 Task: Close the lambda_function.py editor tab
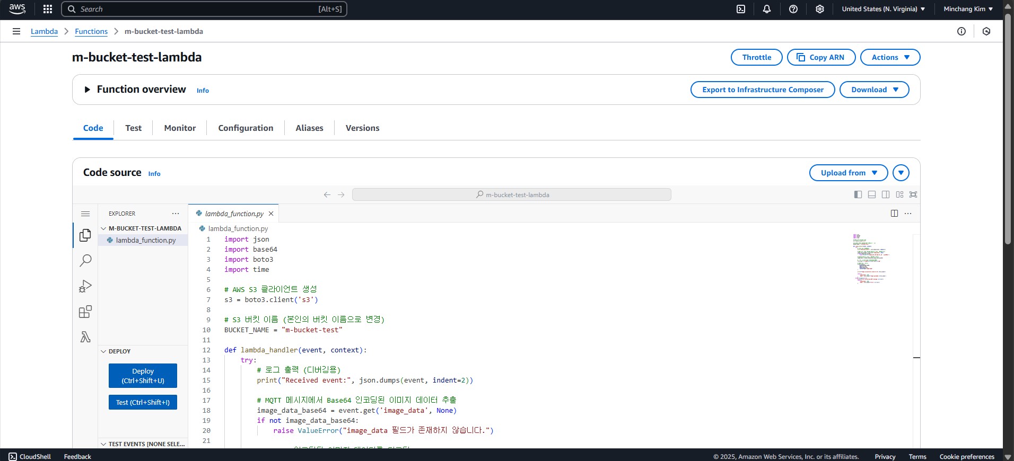click(271, 214)
